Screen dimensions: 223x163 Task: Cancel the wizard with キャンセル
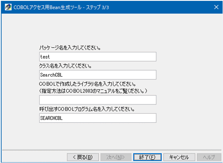[x=179, y=157]
